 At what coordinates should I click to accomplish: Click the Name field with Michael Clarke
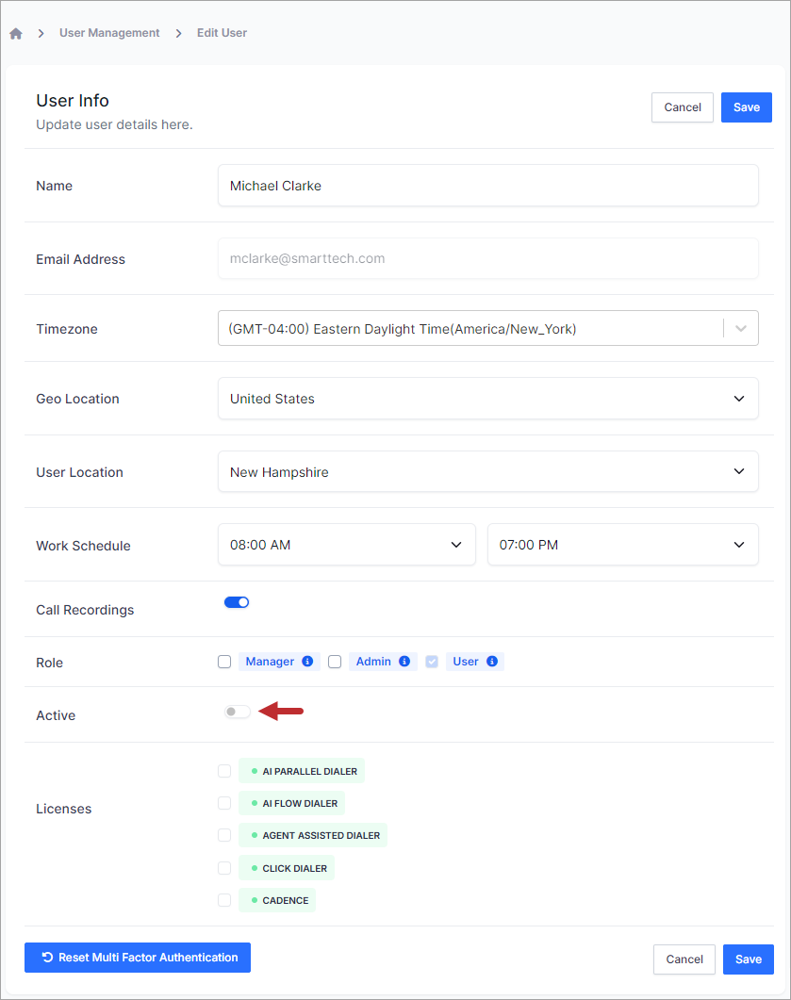[488, 186]
